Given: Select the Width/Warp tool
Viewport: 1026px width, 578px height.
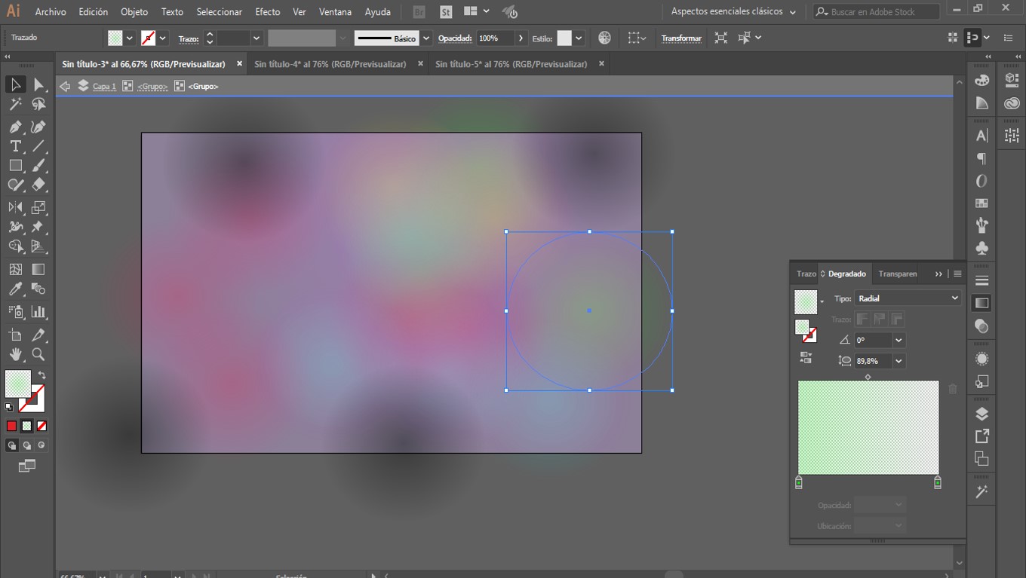Looking at the screenshot, I should coord(15,227).
